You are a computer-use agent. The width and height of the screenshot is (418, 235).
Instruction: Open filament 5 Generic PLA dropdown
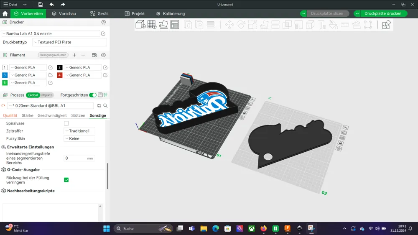[x=28, y=83]
